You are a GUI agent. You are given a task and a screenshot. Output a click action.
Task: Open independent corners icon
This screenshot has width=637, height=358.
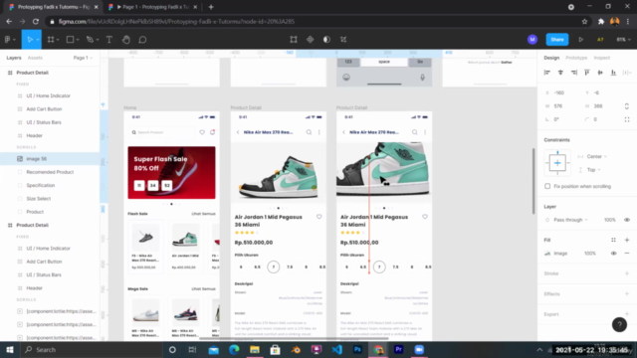(627, 119)
